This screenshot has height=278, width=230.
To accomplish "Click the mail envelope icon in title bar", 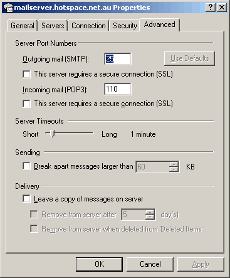I will 8,8.
